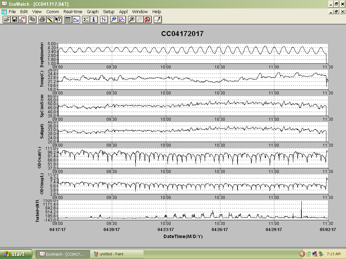
Task: Switch to untitled - Paint in taskbar
Action: (x=117, y=254)
